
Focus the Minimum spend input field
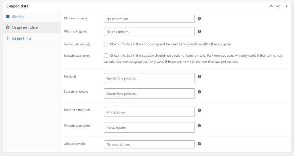click(149, 19)
